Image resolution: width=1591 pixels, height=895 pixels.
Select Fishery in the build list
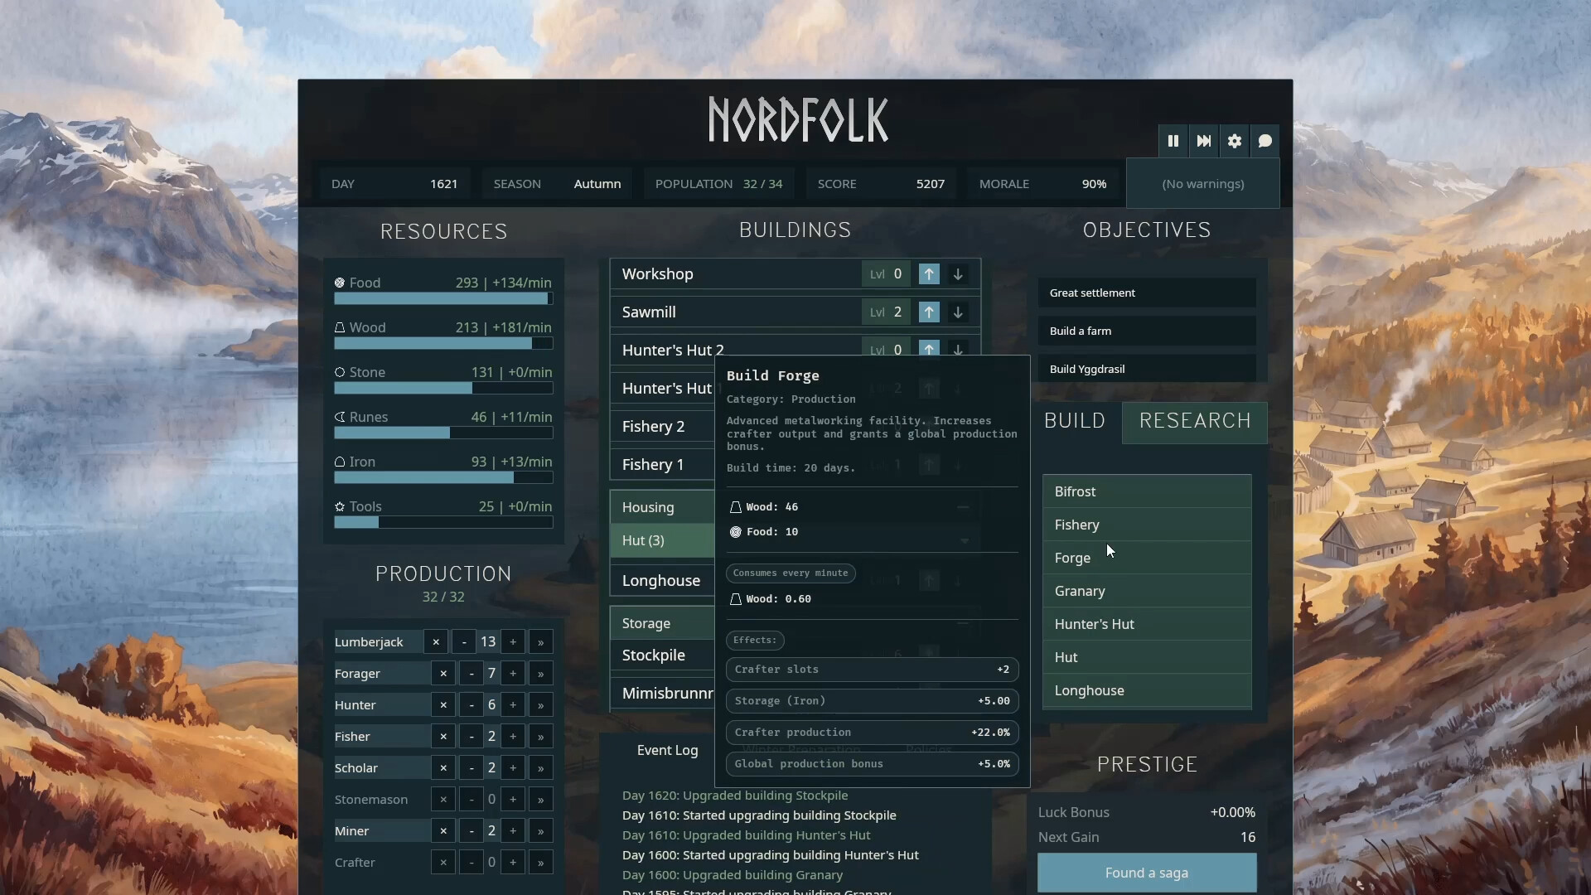pos(1147,525)
